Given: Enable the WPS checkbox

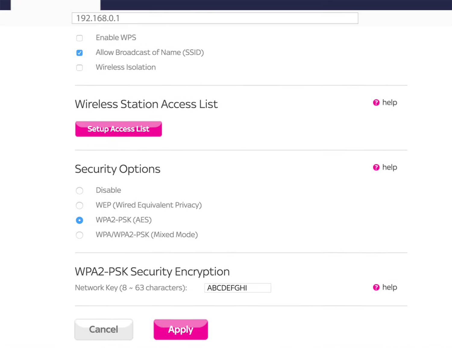Looking at the screenshot, I should [x=80, y=38].
